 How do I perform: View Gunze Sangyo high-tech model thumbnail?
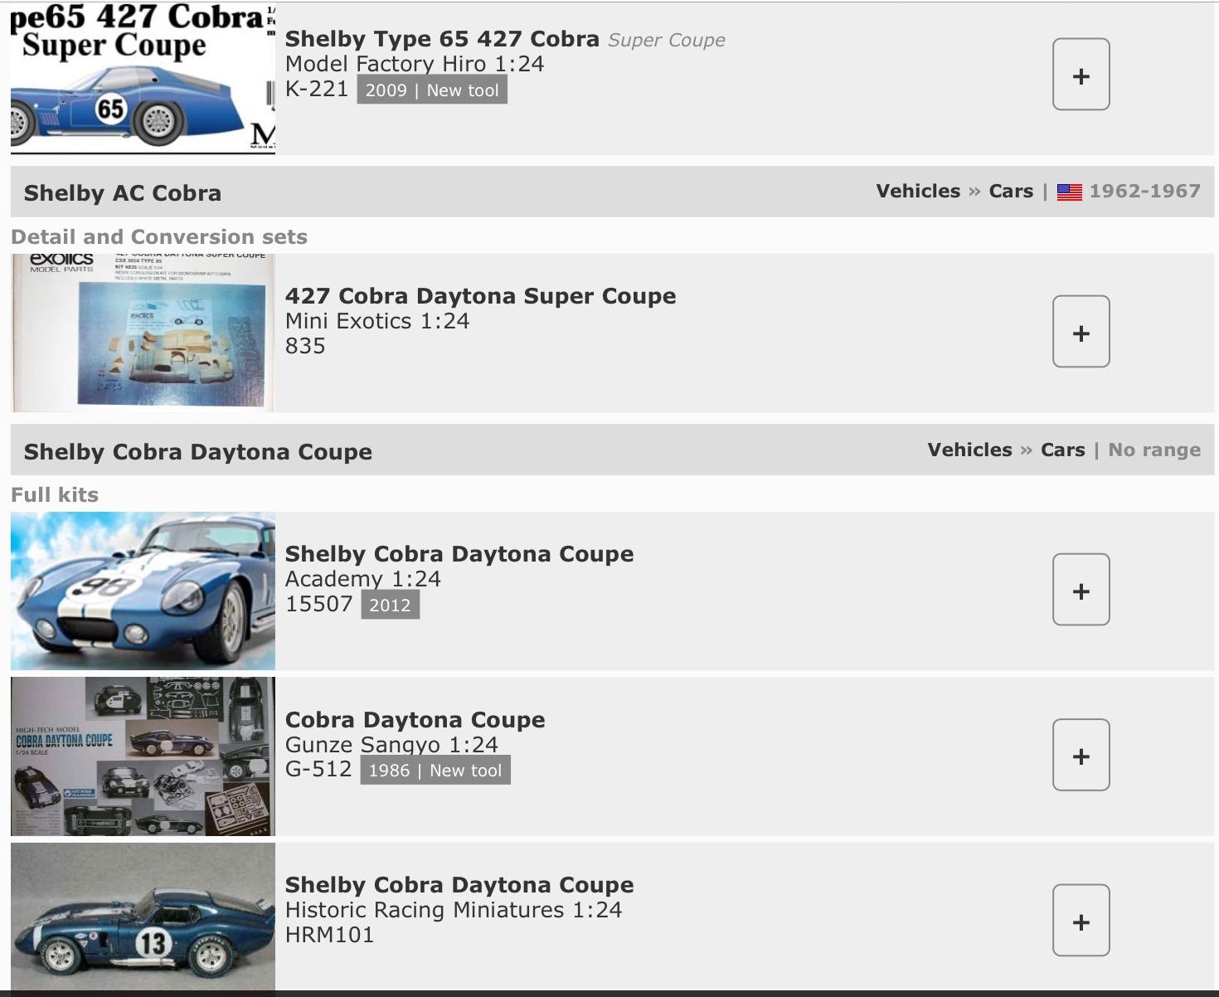point(143,756)
